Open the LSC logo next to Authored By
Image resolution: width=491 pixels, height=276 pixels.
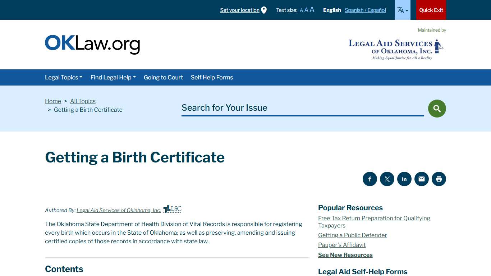tap(172, 209)
